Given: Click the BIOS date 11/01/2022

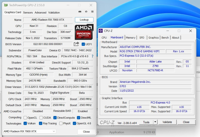Looking at the screenshot, I should (155, 91).
